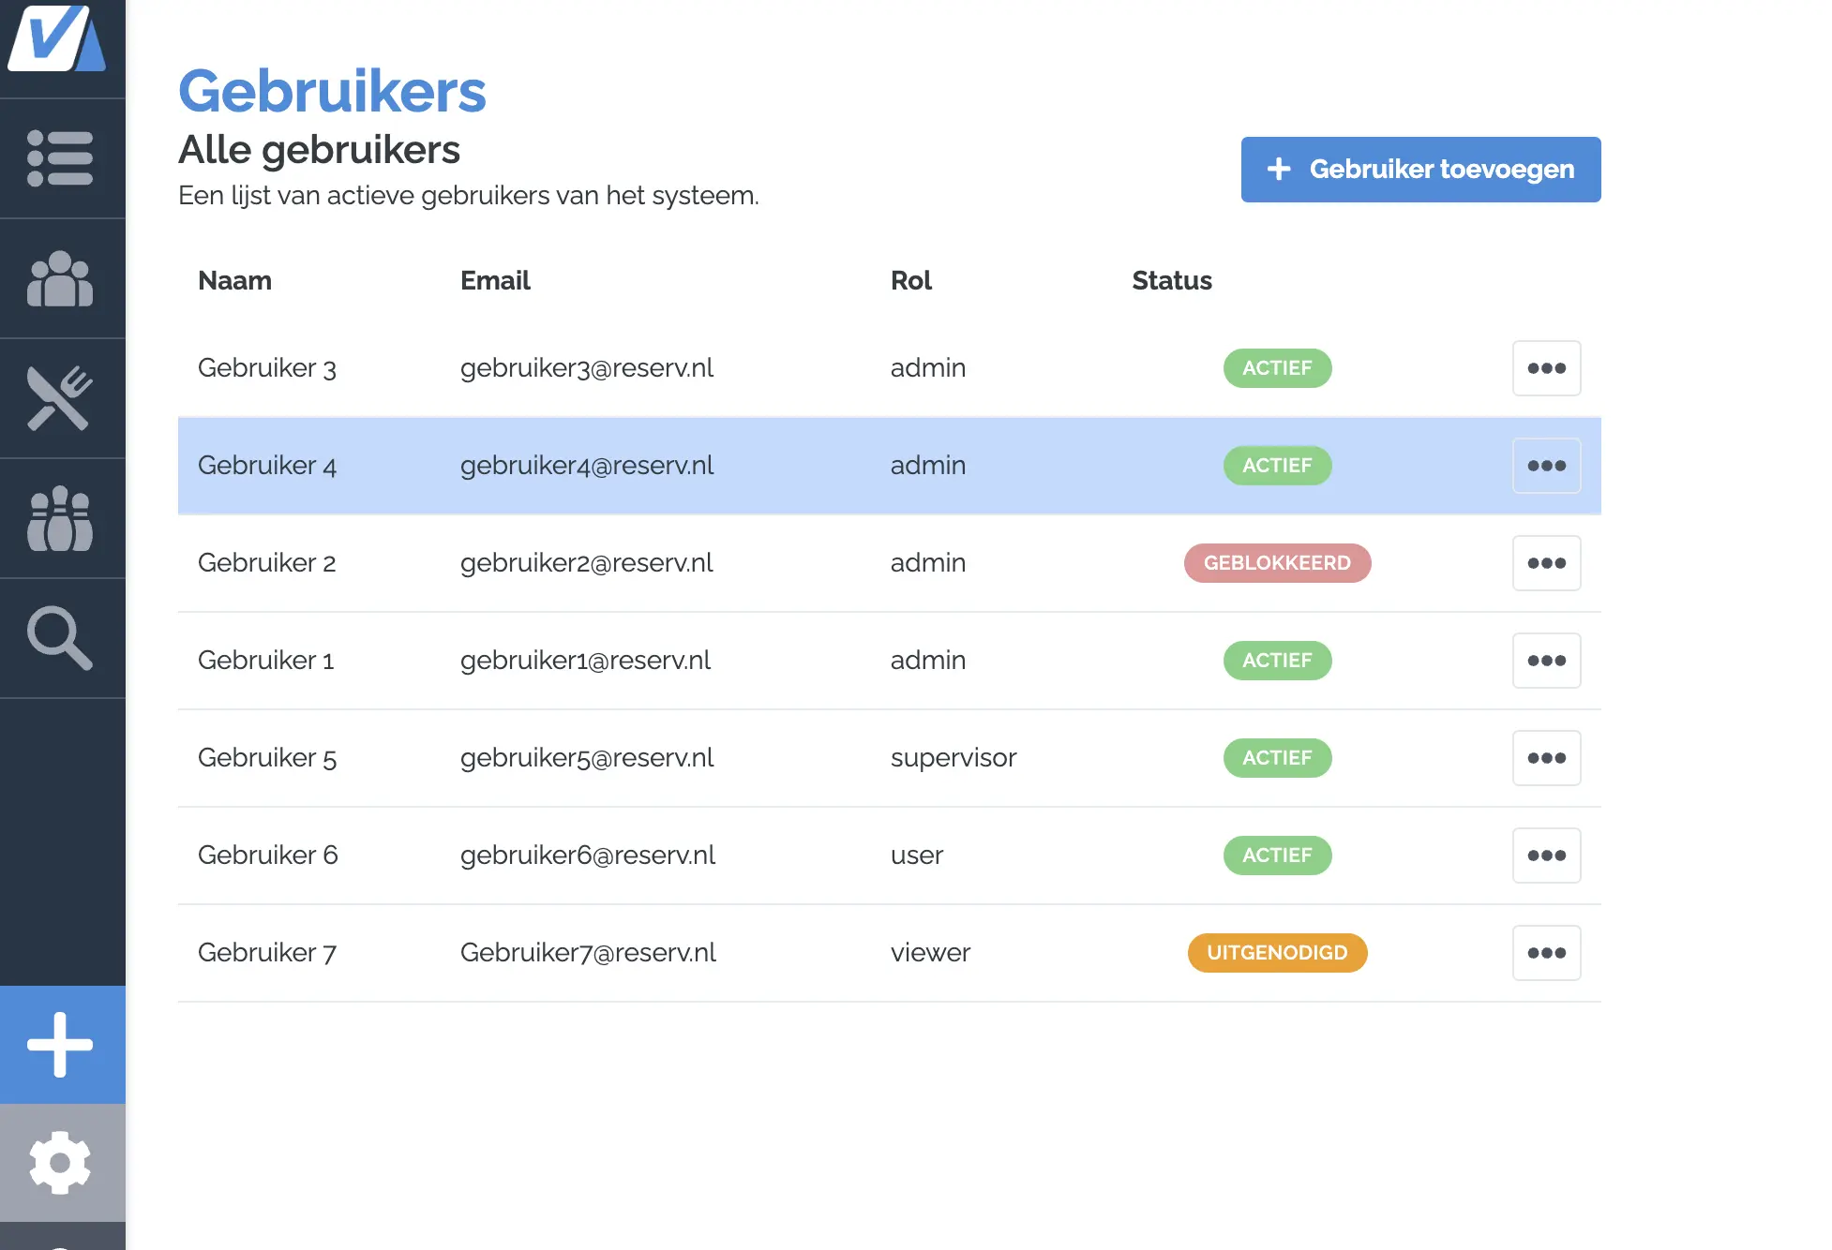Select name Gebruiker 3
Image resolution: width=1832 pixels, height=1250 pixels.
(x=267, y=368)
